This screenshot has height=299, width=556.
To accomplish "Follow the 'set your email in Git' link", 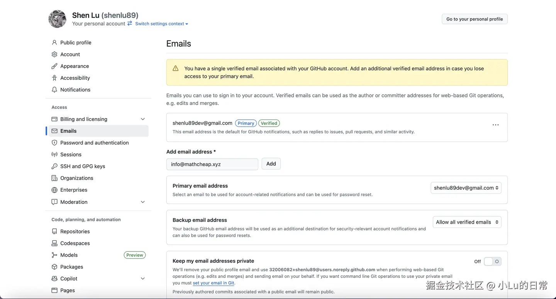I will 214,283.
